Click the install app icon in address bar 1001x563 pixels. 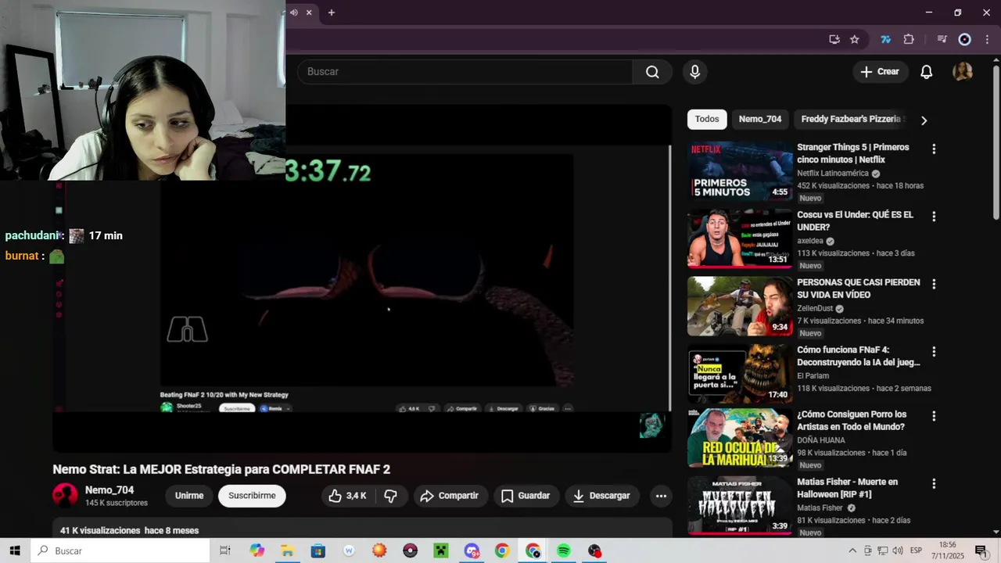point(834,39)
